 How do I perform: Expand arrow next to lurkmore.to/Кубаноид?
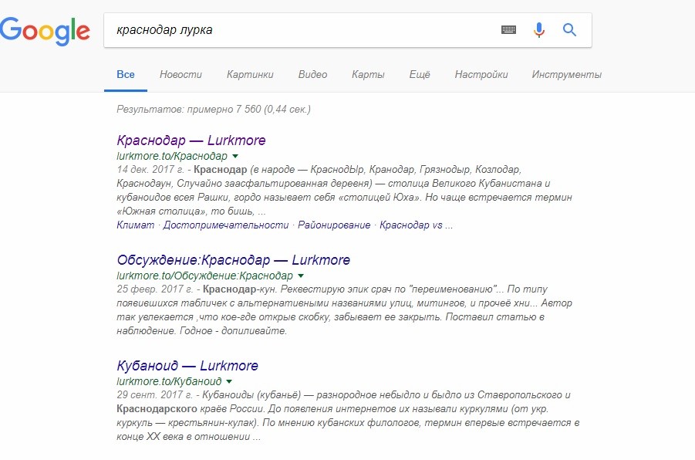click(229, 381)
